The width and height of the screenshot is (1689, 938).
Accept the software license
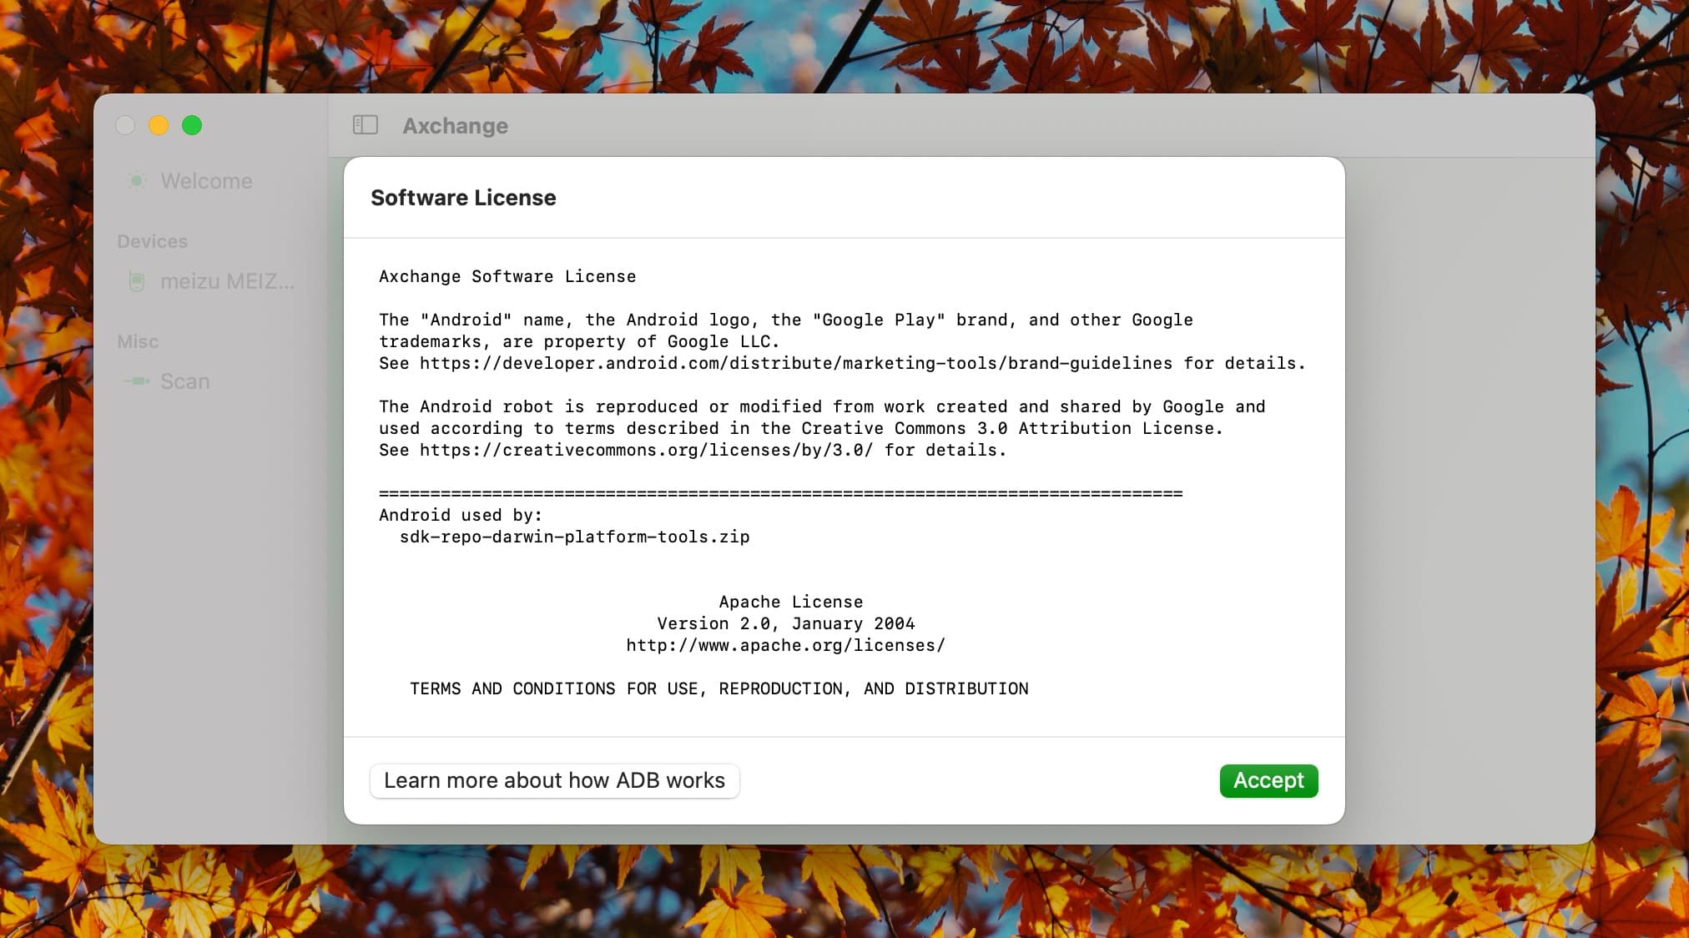click(1268, 780)
